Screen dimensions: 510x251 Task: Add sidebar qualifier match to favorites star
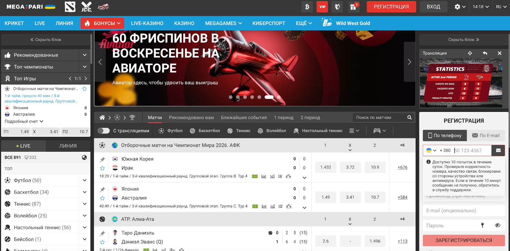84,89
